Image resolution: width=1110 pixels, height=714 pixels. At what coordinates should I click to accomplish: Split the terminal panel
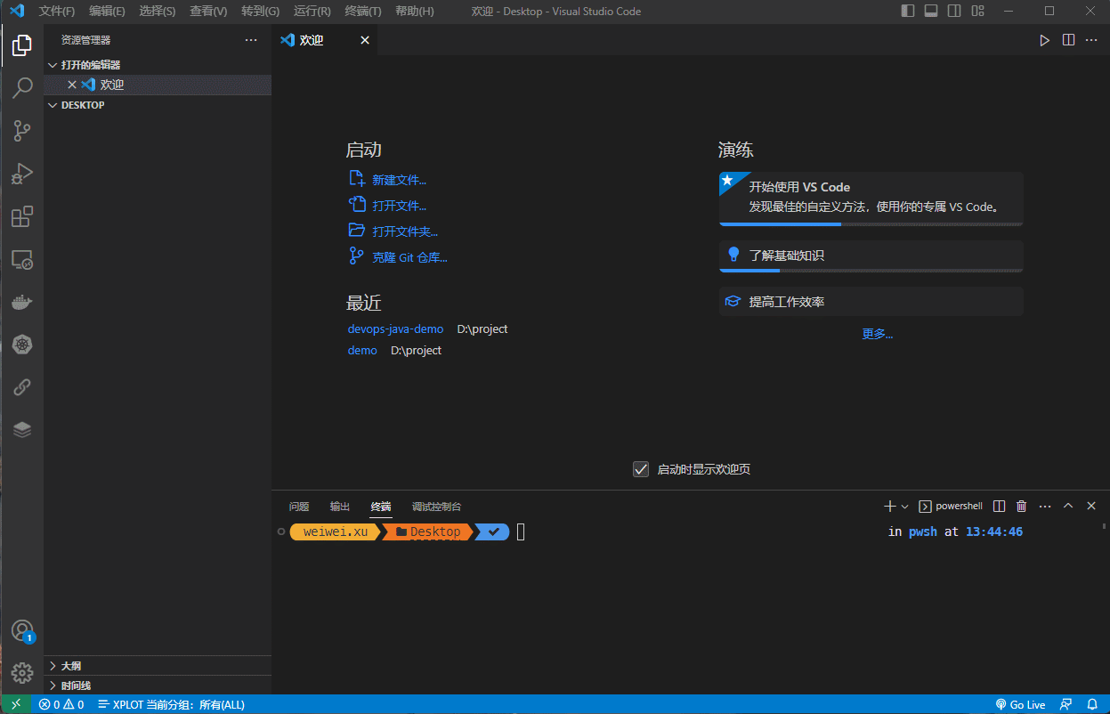click(x=999, y=506)
